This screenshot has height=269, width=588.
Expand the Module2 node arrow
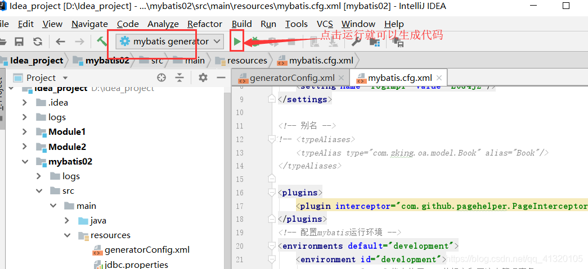coord(24,147)
